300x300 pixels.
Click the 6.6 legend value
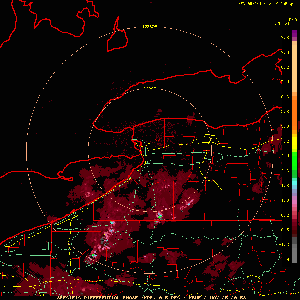[285, 97]
